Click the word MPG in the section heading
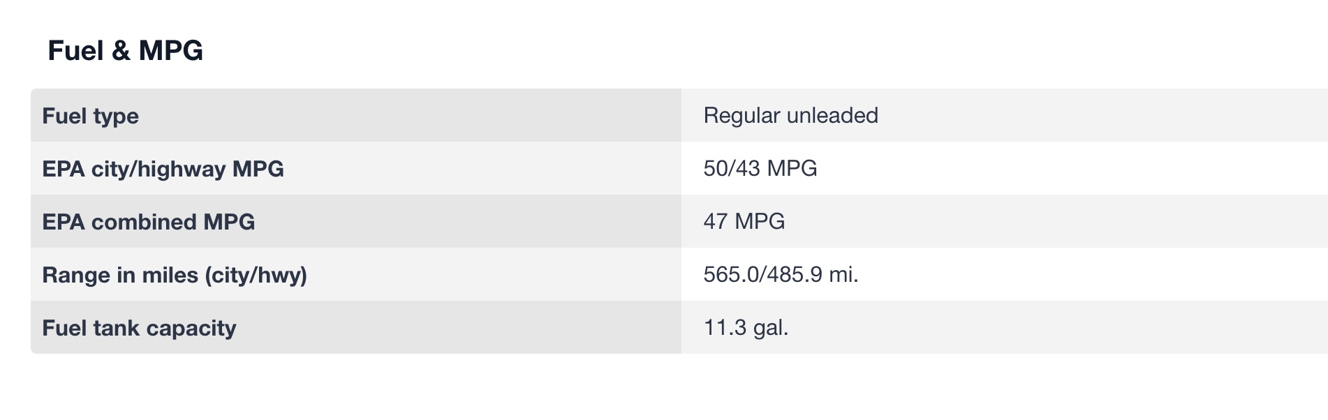 [170, 51]
